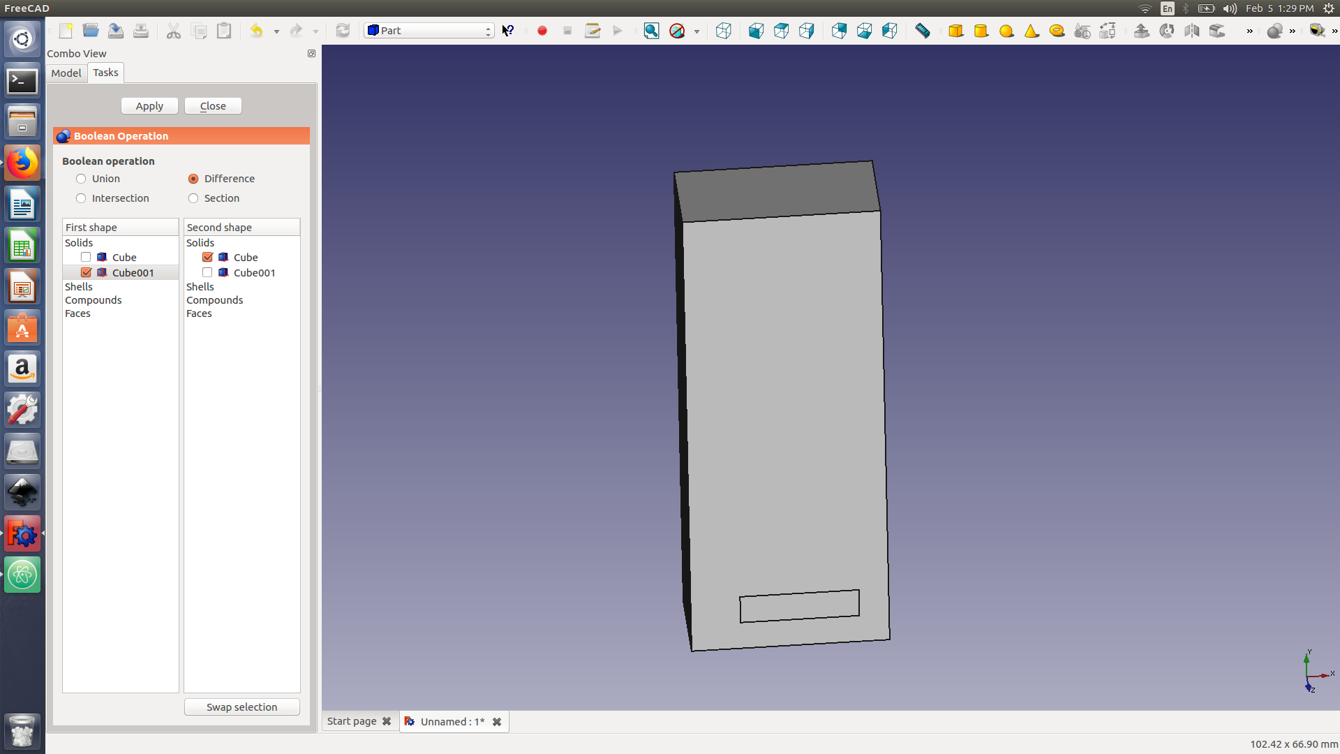
Task: Open the create primitives tool
Action: (1082, 31)
